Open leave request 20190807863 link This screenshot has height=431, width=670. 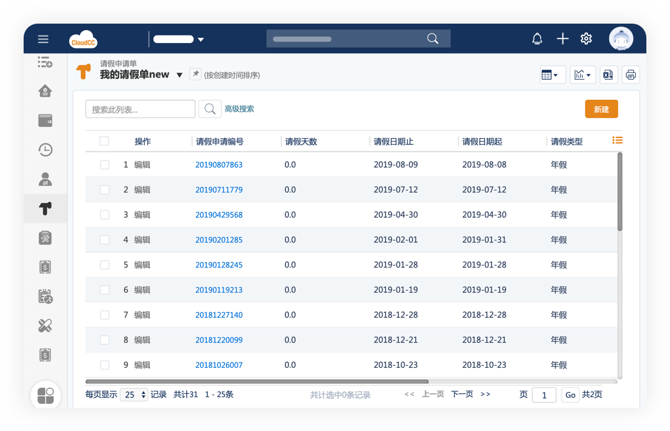point(219,165)
